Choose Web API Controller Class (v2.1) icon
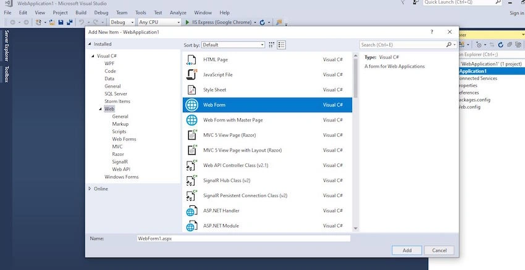525x270 pixels. pyautogui.click(x=191, y=165)
